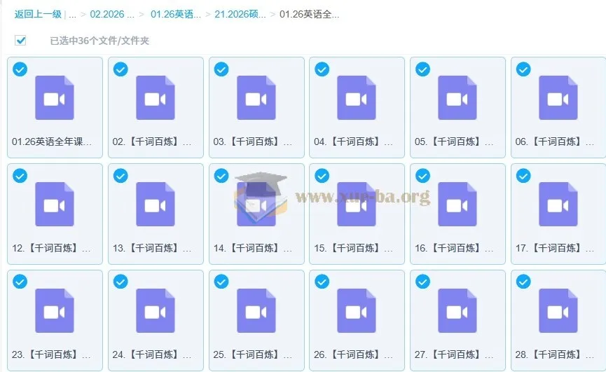The height and width of the screenshot is (372, 606).
Task: Open video file 23.【千词百炼】
Action: coord(55,320)
